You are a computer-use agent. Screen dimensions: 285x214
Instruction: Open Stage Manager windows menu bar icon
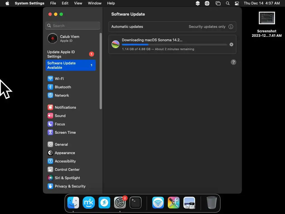pyautogui.click(x=218, y=3)
